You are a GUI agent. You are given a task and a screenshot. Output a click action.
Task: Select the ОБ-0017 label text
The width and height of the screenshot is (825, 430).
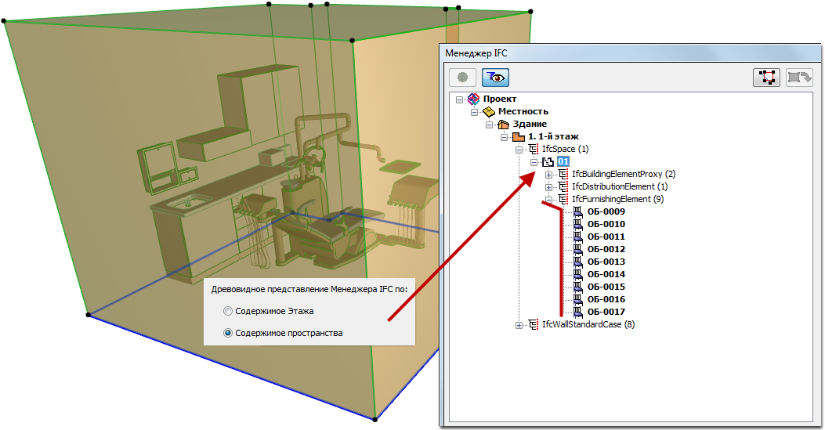tap(606, 312)
